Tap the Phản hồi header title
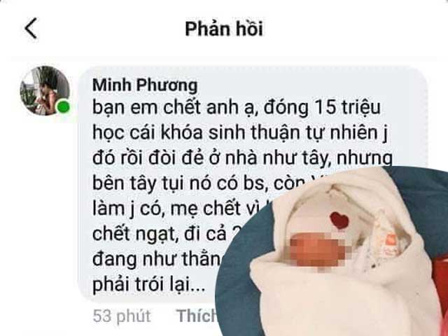This screenshot has height=336, width=448. pyautogui.click(x=224, y=29)
